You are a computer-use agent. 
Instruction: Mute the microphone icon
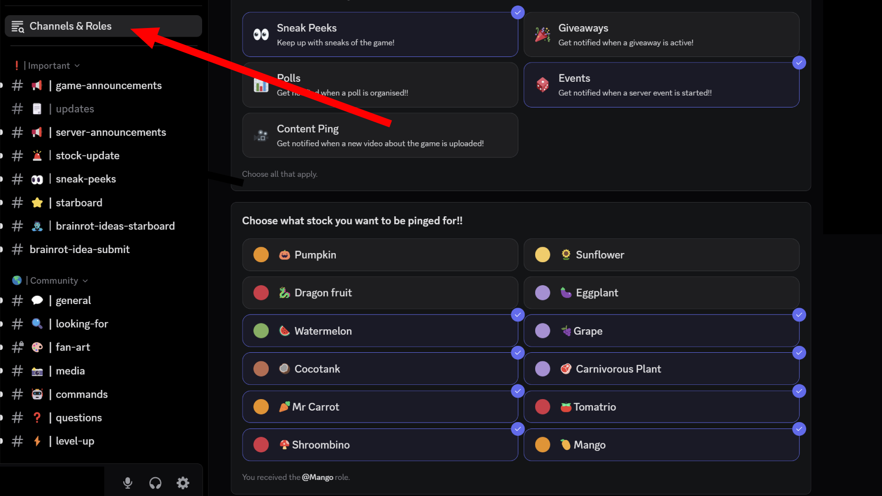point(128,483)
